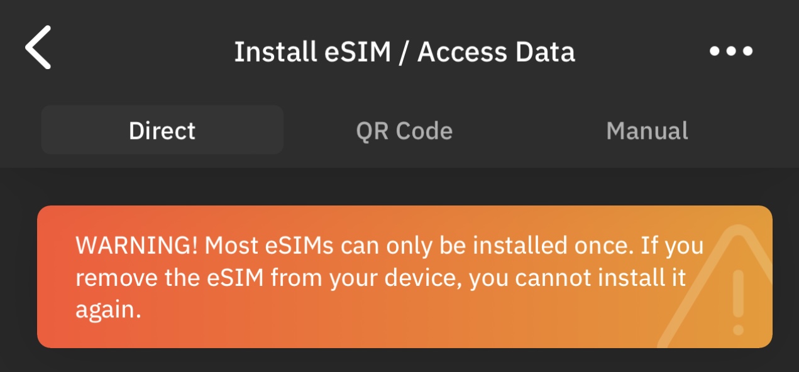Choose Manual install method
Image resolution: width=799 pixels, height=372 pixels.
click(647, 131)
